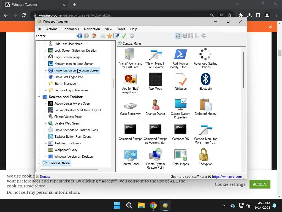
Task: Select Taskbar Thumbnails tree item
Action: (x=64, y=143)
